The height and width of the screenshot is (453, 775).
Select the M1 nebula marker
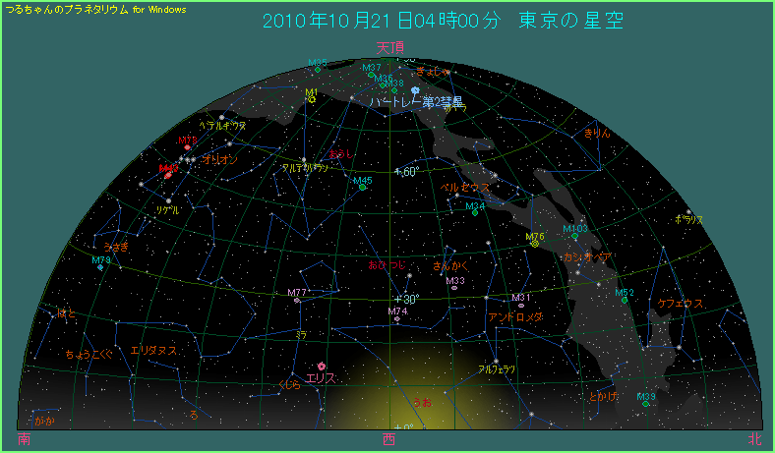click(311, 99)
